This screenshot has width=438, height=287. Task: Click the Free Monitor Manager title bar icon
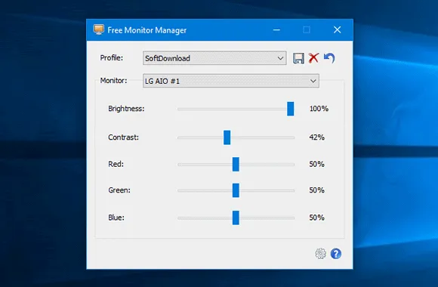99,29
